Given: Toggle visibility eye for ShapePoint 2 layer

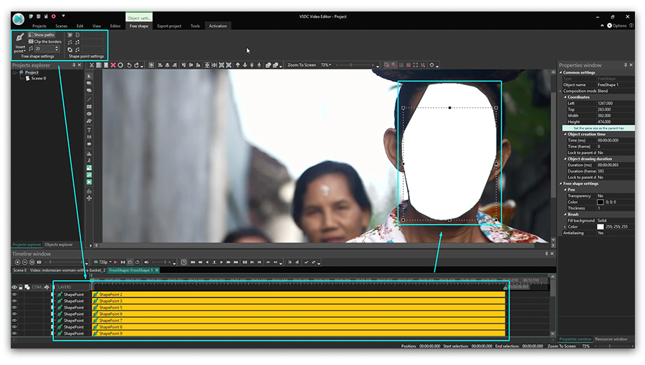Looking at the screenshot, I should (x=14, y=295).
